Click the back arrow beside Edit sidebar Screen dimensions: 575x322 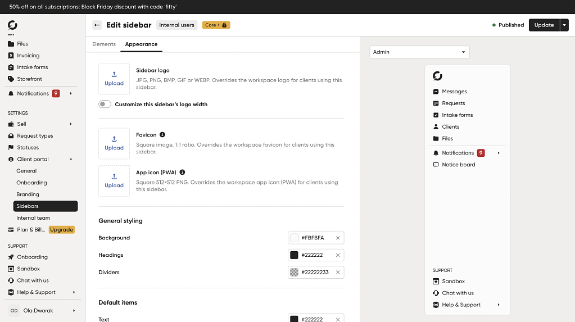click(x=97, y=25)
